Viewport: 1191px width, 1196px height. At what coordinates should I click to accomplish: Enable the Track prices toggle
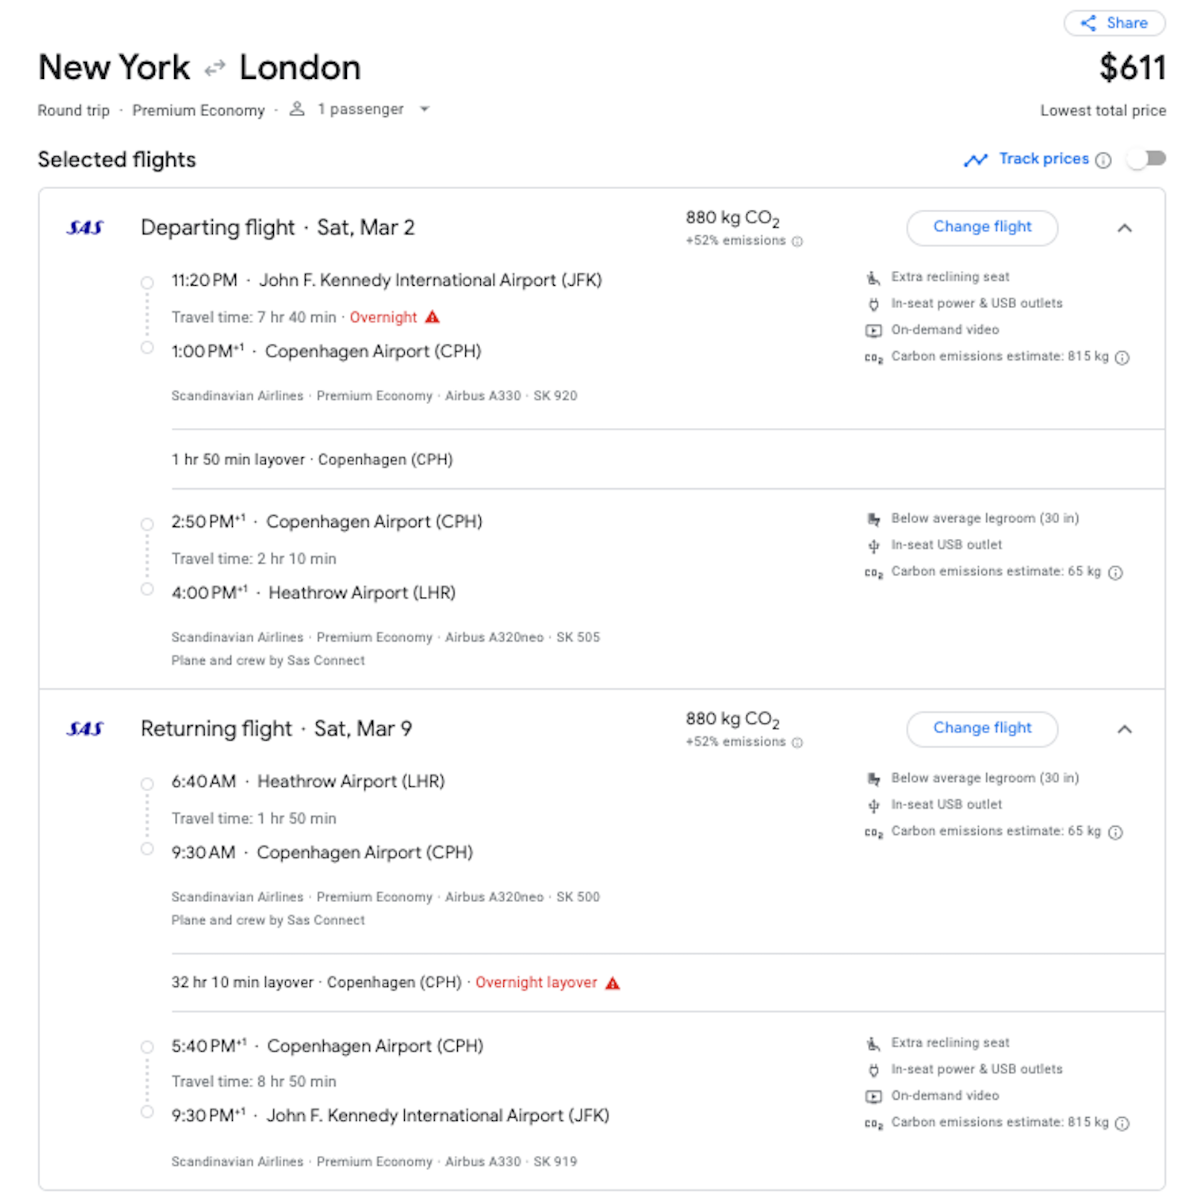coord(1147,159)
